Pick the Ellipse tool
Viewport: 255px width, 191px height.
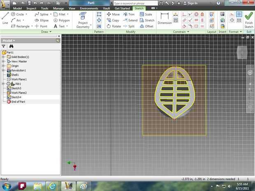(x=42, y=20)
